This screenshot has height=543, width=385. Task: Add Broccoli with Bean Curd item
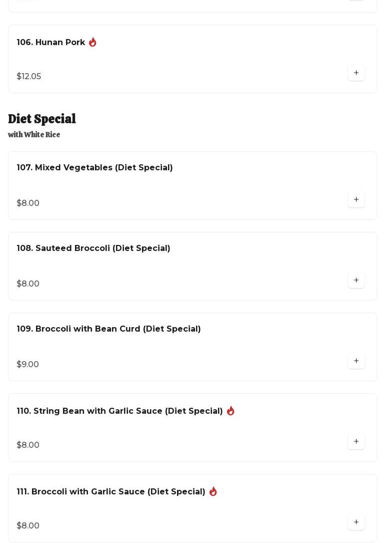(356, 361)
